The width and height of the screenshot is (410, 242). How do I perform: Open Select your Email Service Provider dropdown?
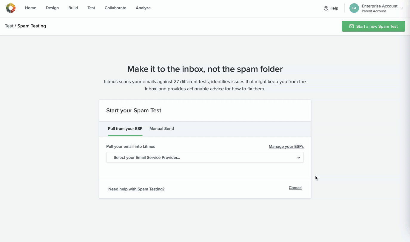pos(205,157)
